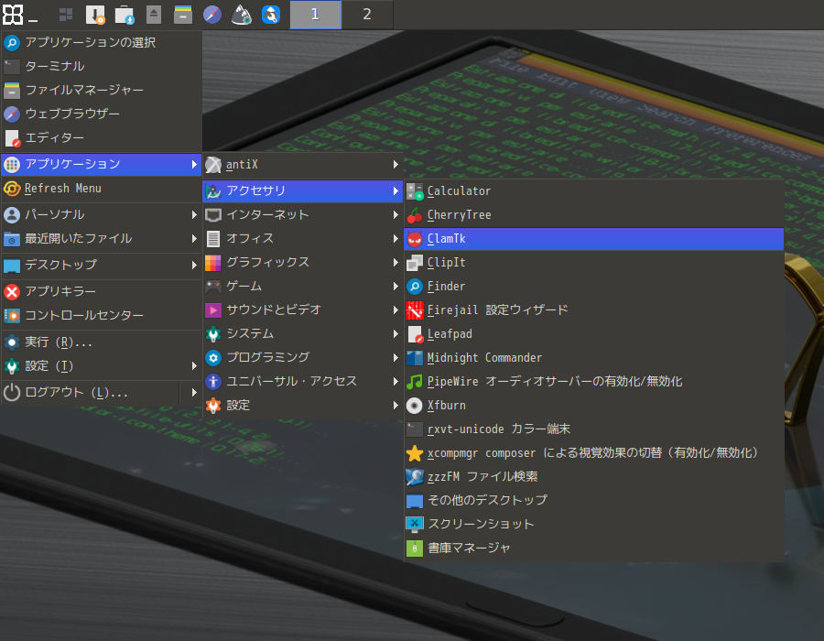This screenshot has width=824, height=641.
Task: Open コントロールセンター from the menu
Action: click(102, 315)
